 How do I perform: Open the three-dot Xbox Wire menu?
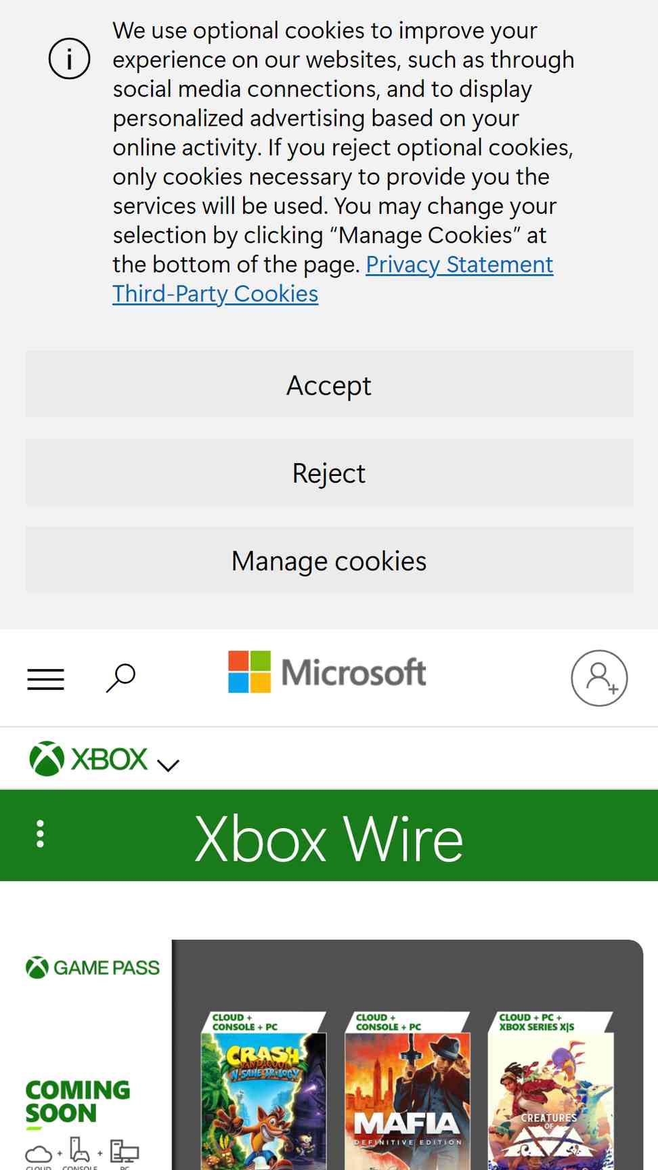[x=41, y=834]
